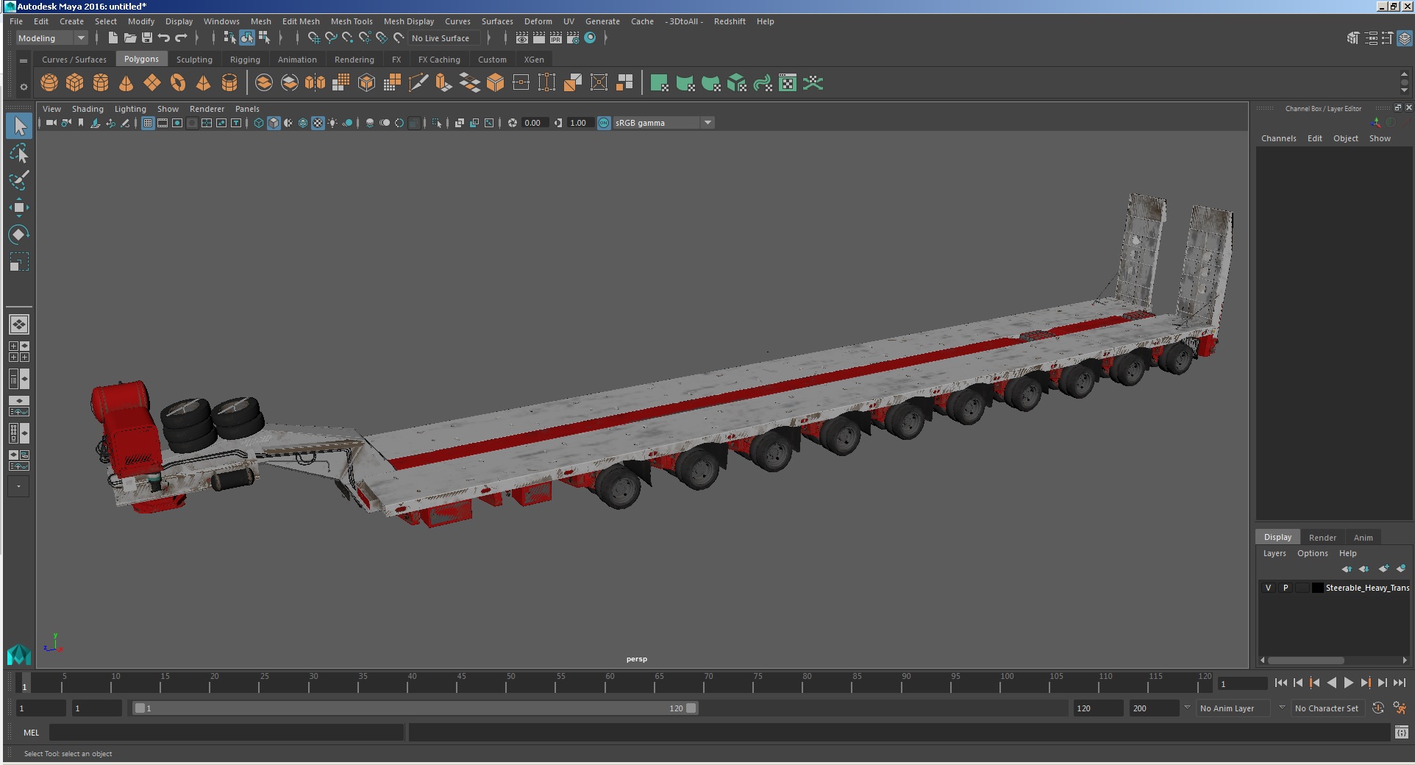Create a polygon cylinder from the shelf
1415x765 pixels.
pos(101,83)
